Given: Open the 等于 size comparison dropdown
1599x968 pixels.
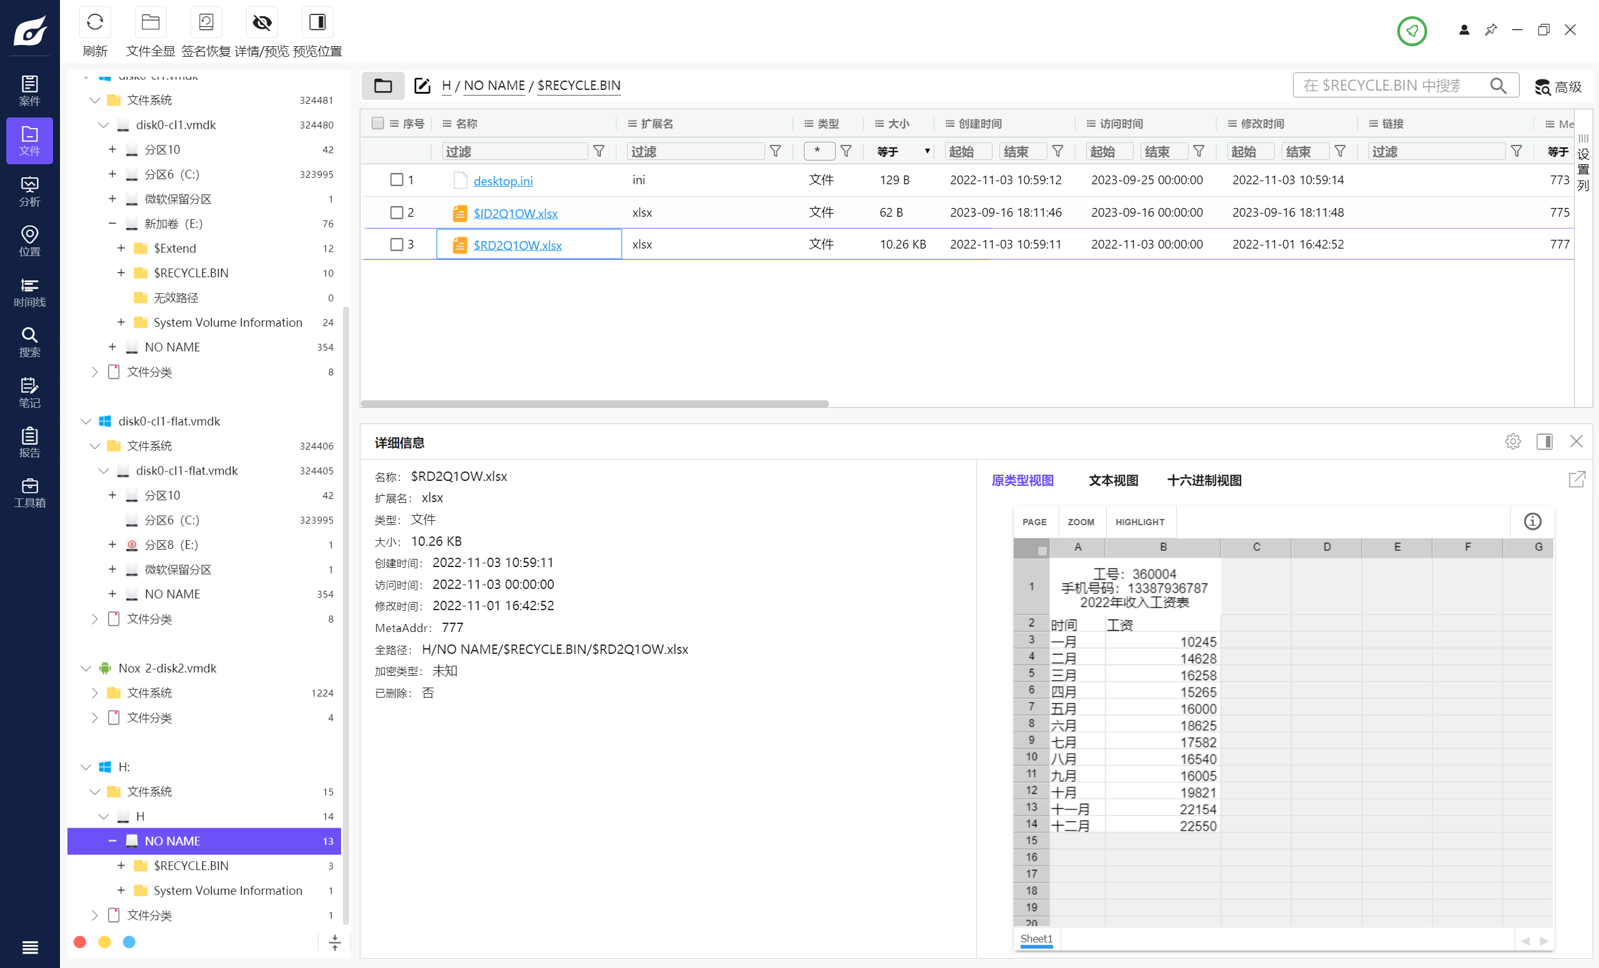Looking at the screenshot, I should click(903, 151).
